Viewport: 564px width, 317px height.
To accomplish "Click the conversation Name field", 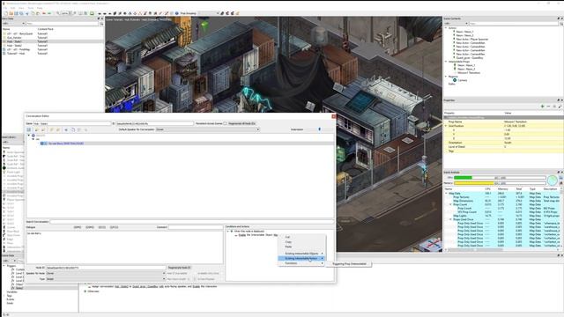I will point(72,123).
